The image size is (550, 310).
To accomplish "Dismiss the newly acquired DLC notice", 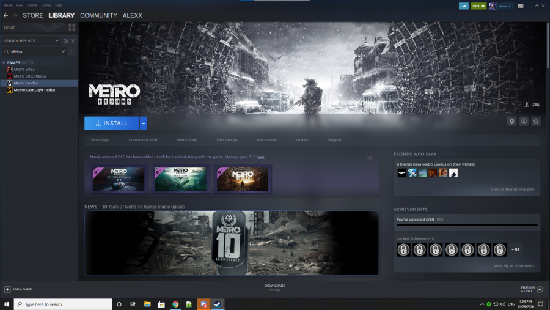I will coord(370,158).
